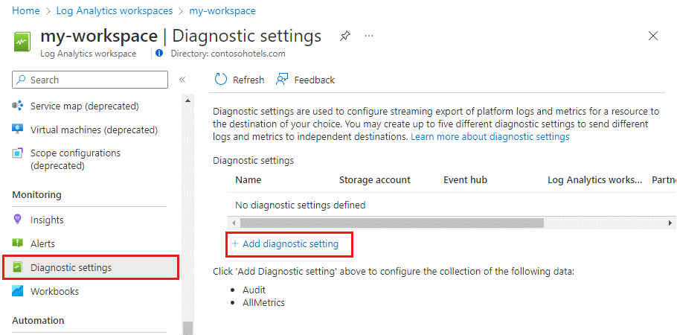Click the Alerts icon
This screenshot has width=677, height=335.
tap(18, 243)
